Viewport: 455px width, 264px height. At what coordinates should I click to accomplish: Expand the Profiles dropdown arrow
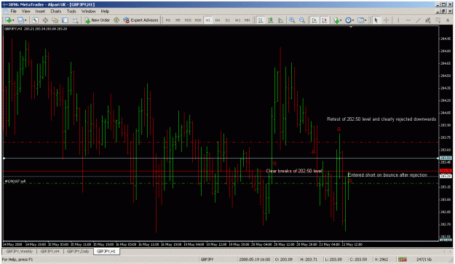click(x=25, y=20)
